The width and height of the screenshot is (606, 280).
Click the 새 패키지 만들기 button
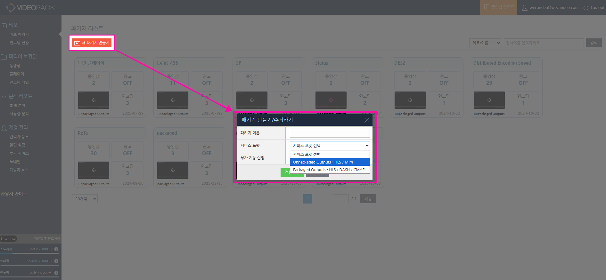[92, 43]
